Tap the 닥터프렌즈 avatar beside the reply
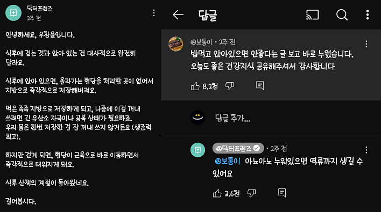Screen dimensions: 381x212 point(198,150)
